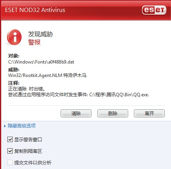
Task: Click the 隐藏高级选项 link text
Action: (x=22, y=126)
